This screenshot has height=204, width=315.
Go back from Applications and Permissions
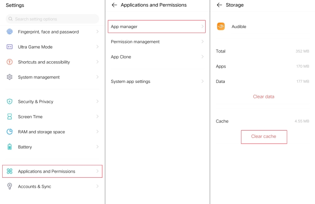tap(114, 5)
